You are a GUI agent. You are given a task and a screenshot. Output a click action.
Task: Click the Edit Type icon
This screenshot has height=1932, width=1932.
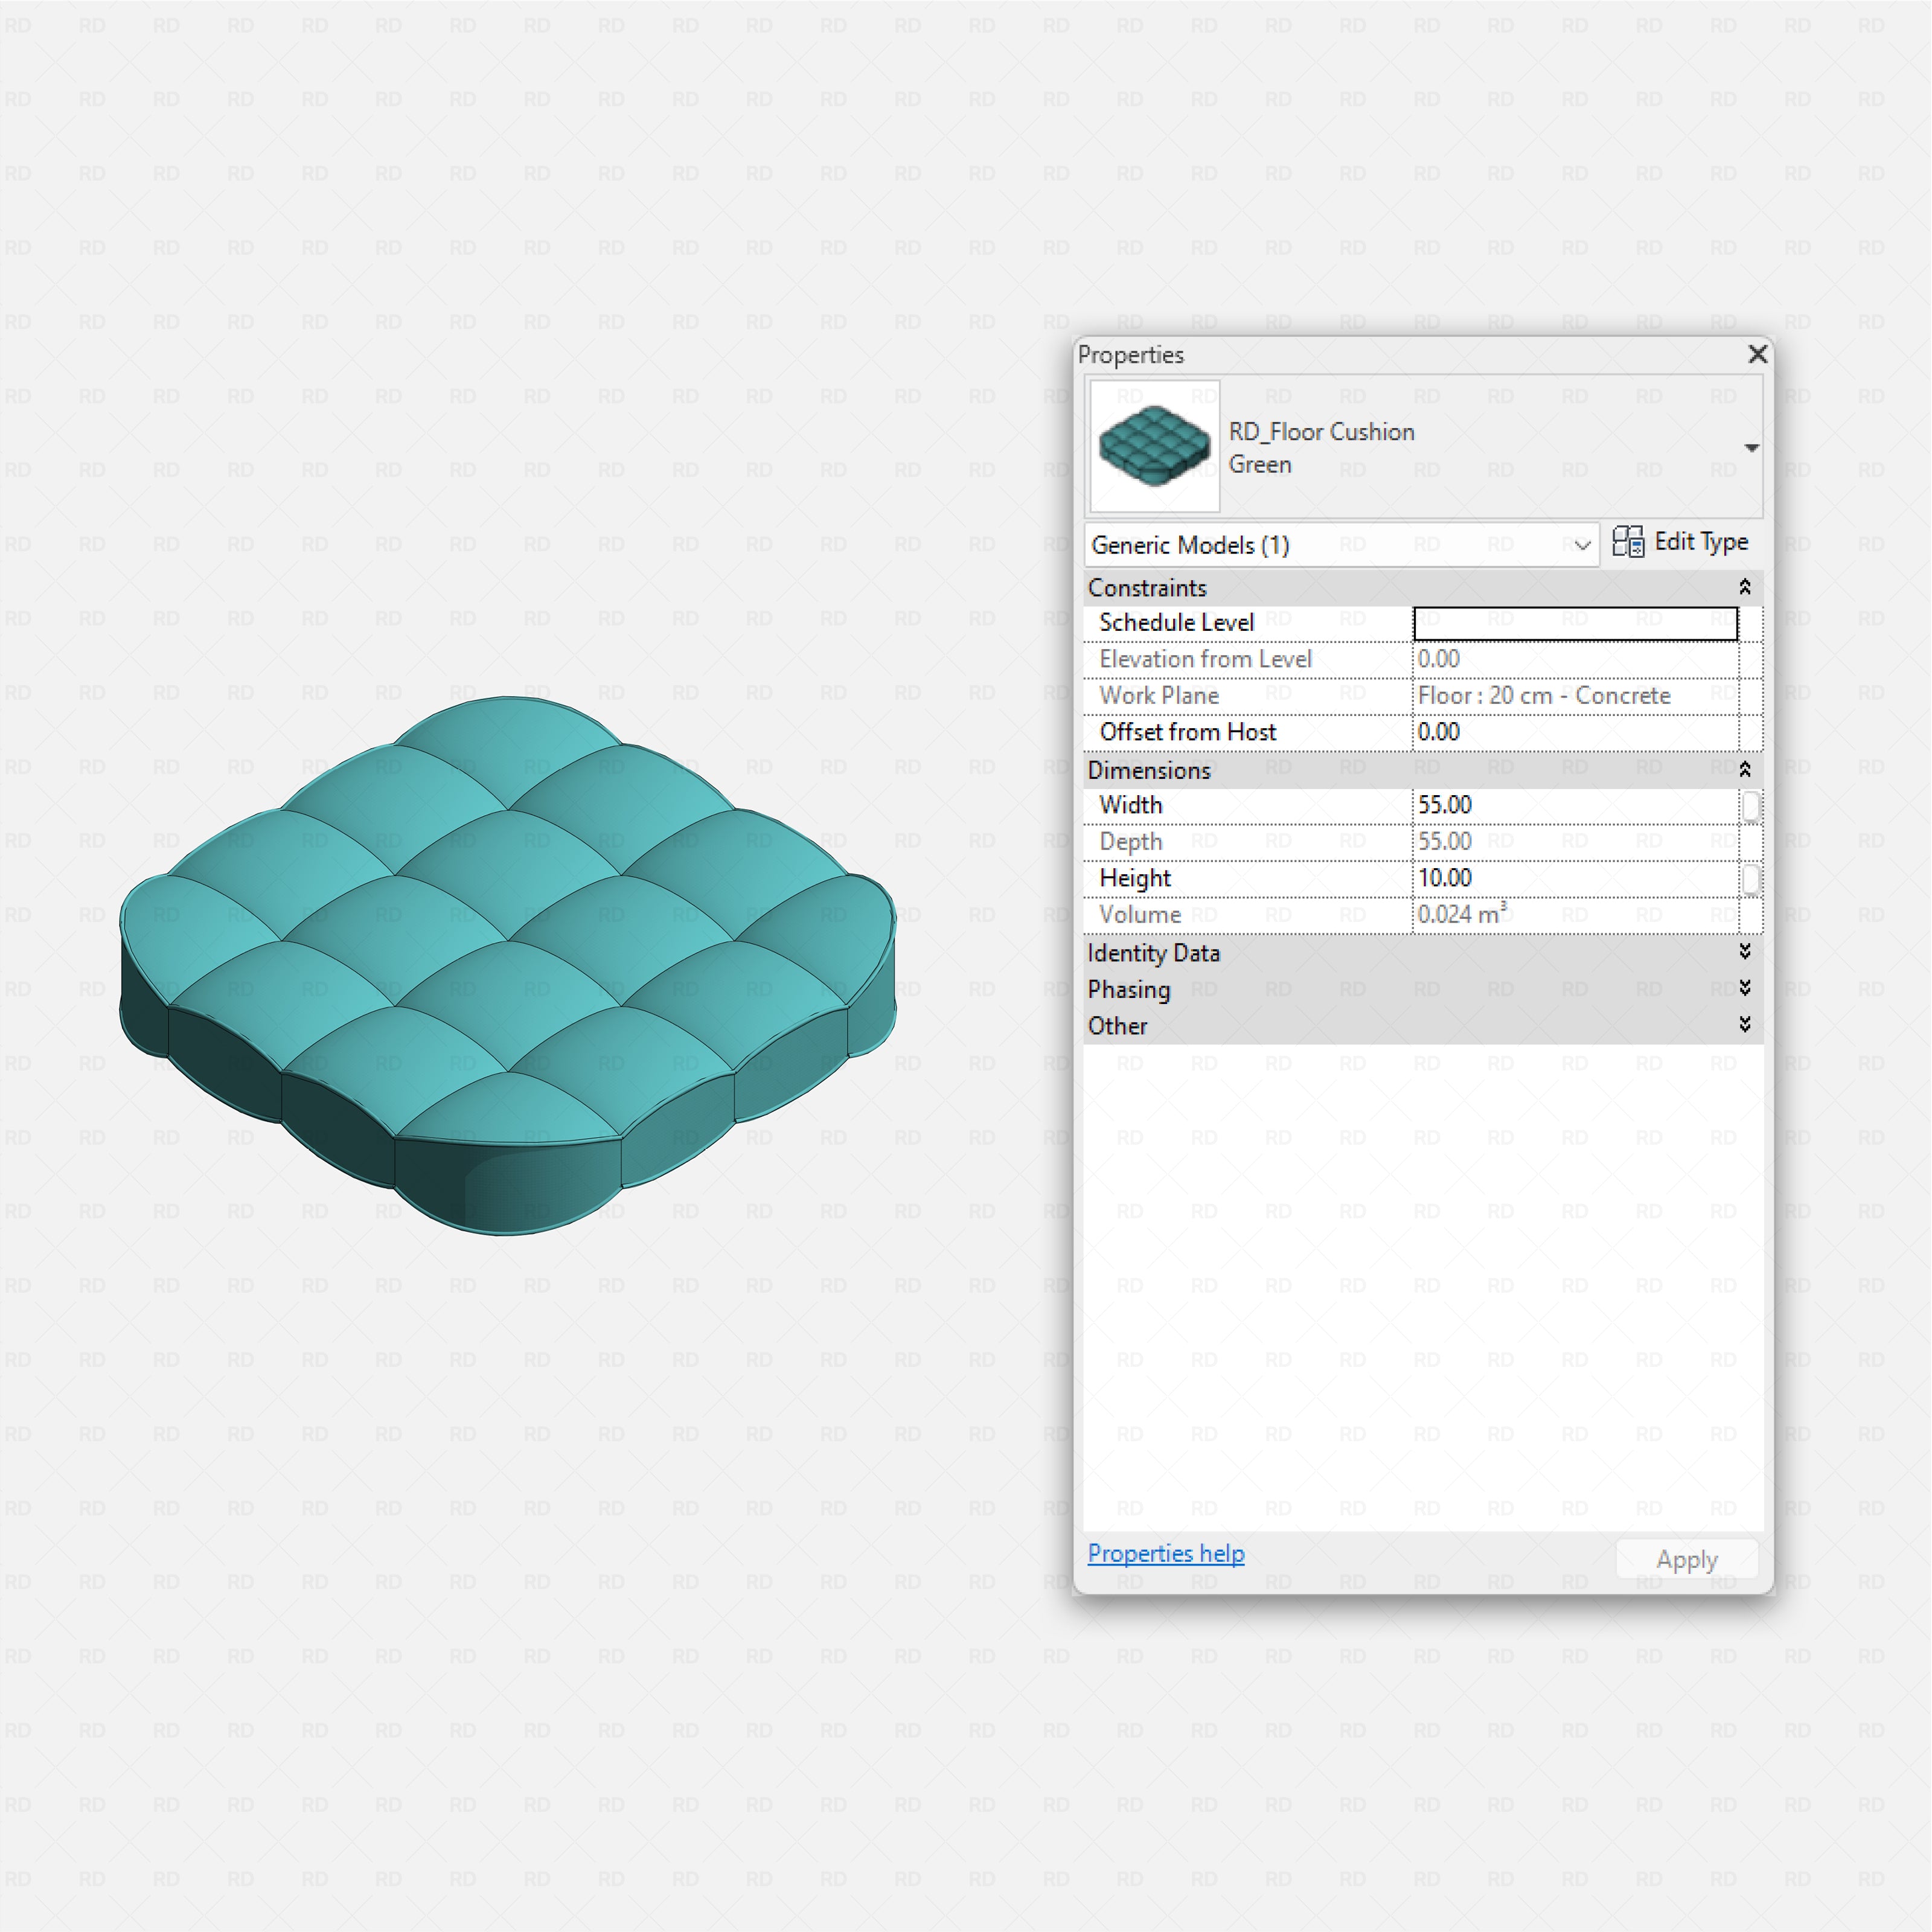tap(1628, 542)
